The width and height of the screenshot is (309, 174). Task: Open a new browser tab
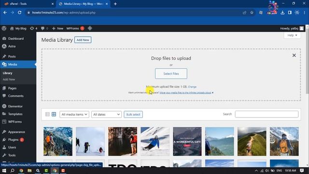tap(115, 4)
